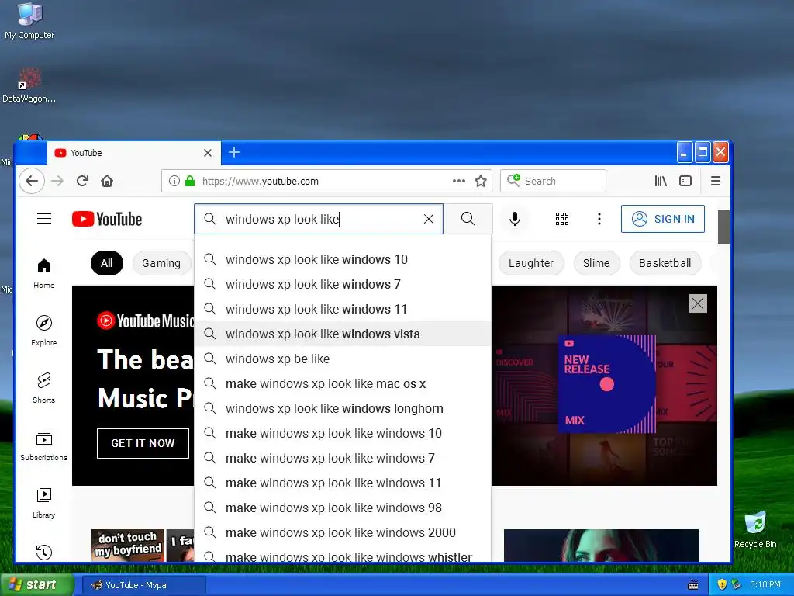The height and width of the screenshot is (596, 794).
Task: Open My Computer desktop icon
Action: click(x=29, y=21)
